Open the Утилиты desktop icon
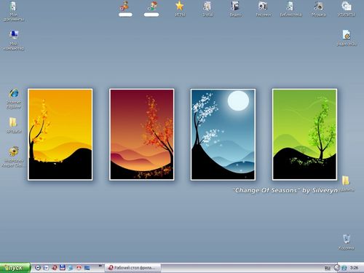The width and height of the screenshot is (364, 273). 347,9
